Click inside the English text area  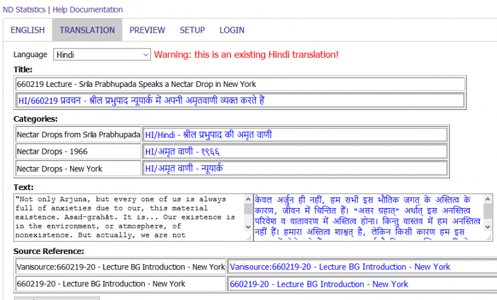click(129, 217)
